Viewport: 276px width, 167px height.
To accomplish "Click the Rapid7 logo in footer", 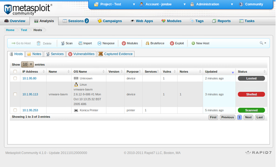I will [258, 153].
